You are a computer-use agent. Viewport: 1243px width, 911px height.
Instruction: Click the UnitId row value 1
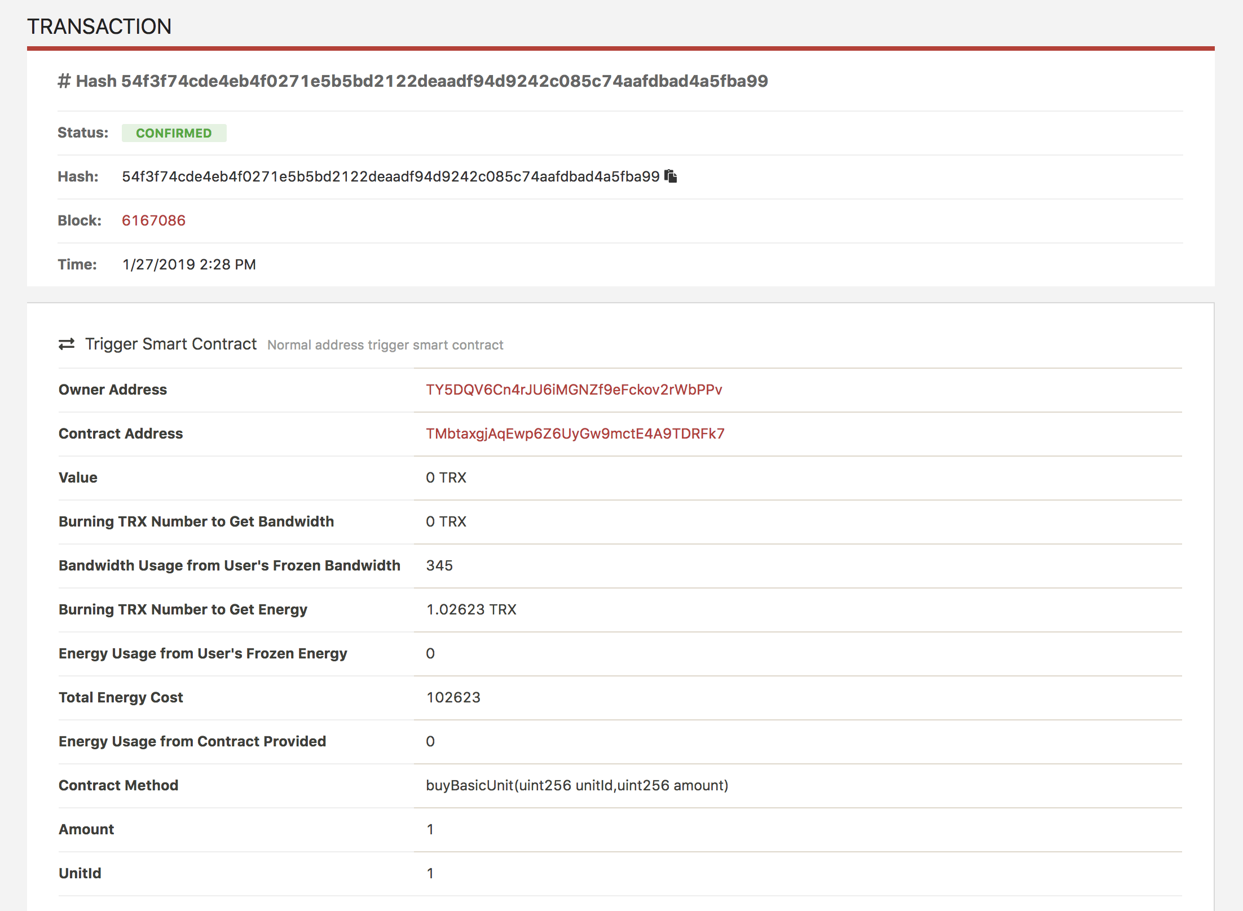(x=430, y=873)
